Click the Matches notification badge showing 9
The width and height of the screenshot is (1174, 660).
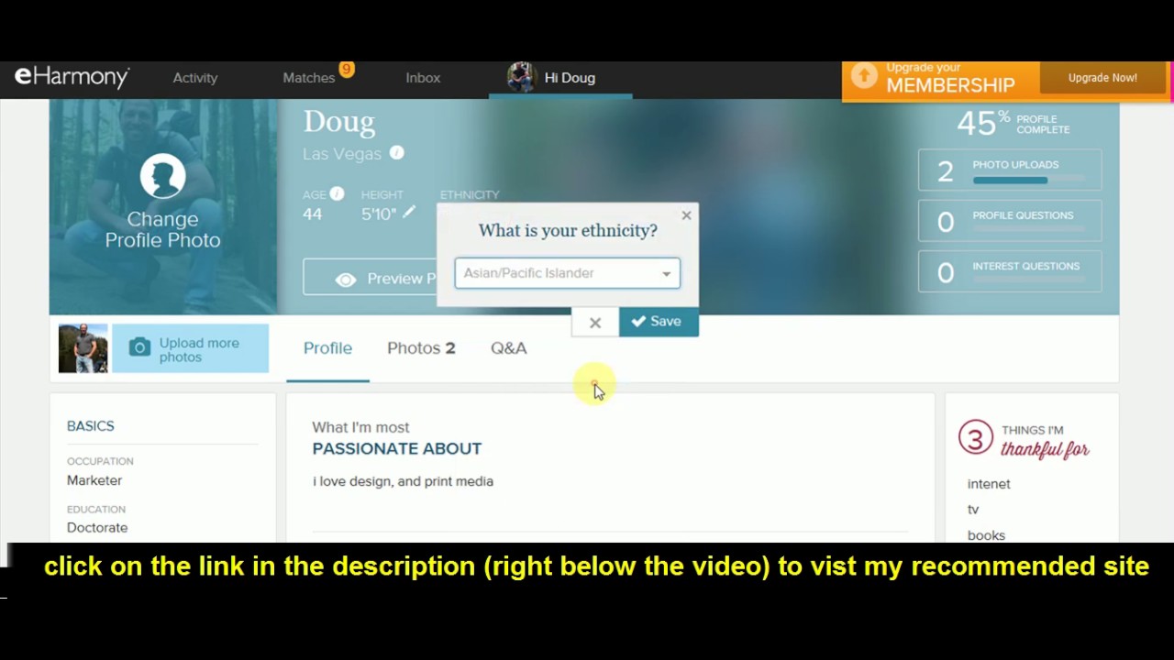click(346, 69)
